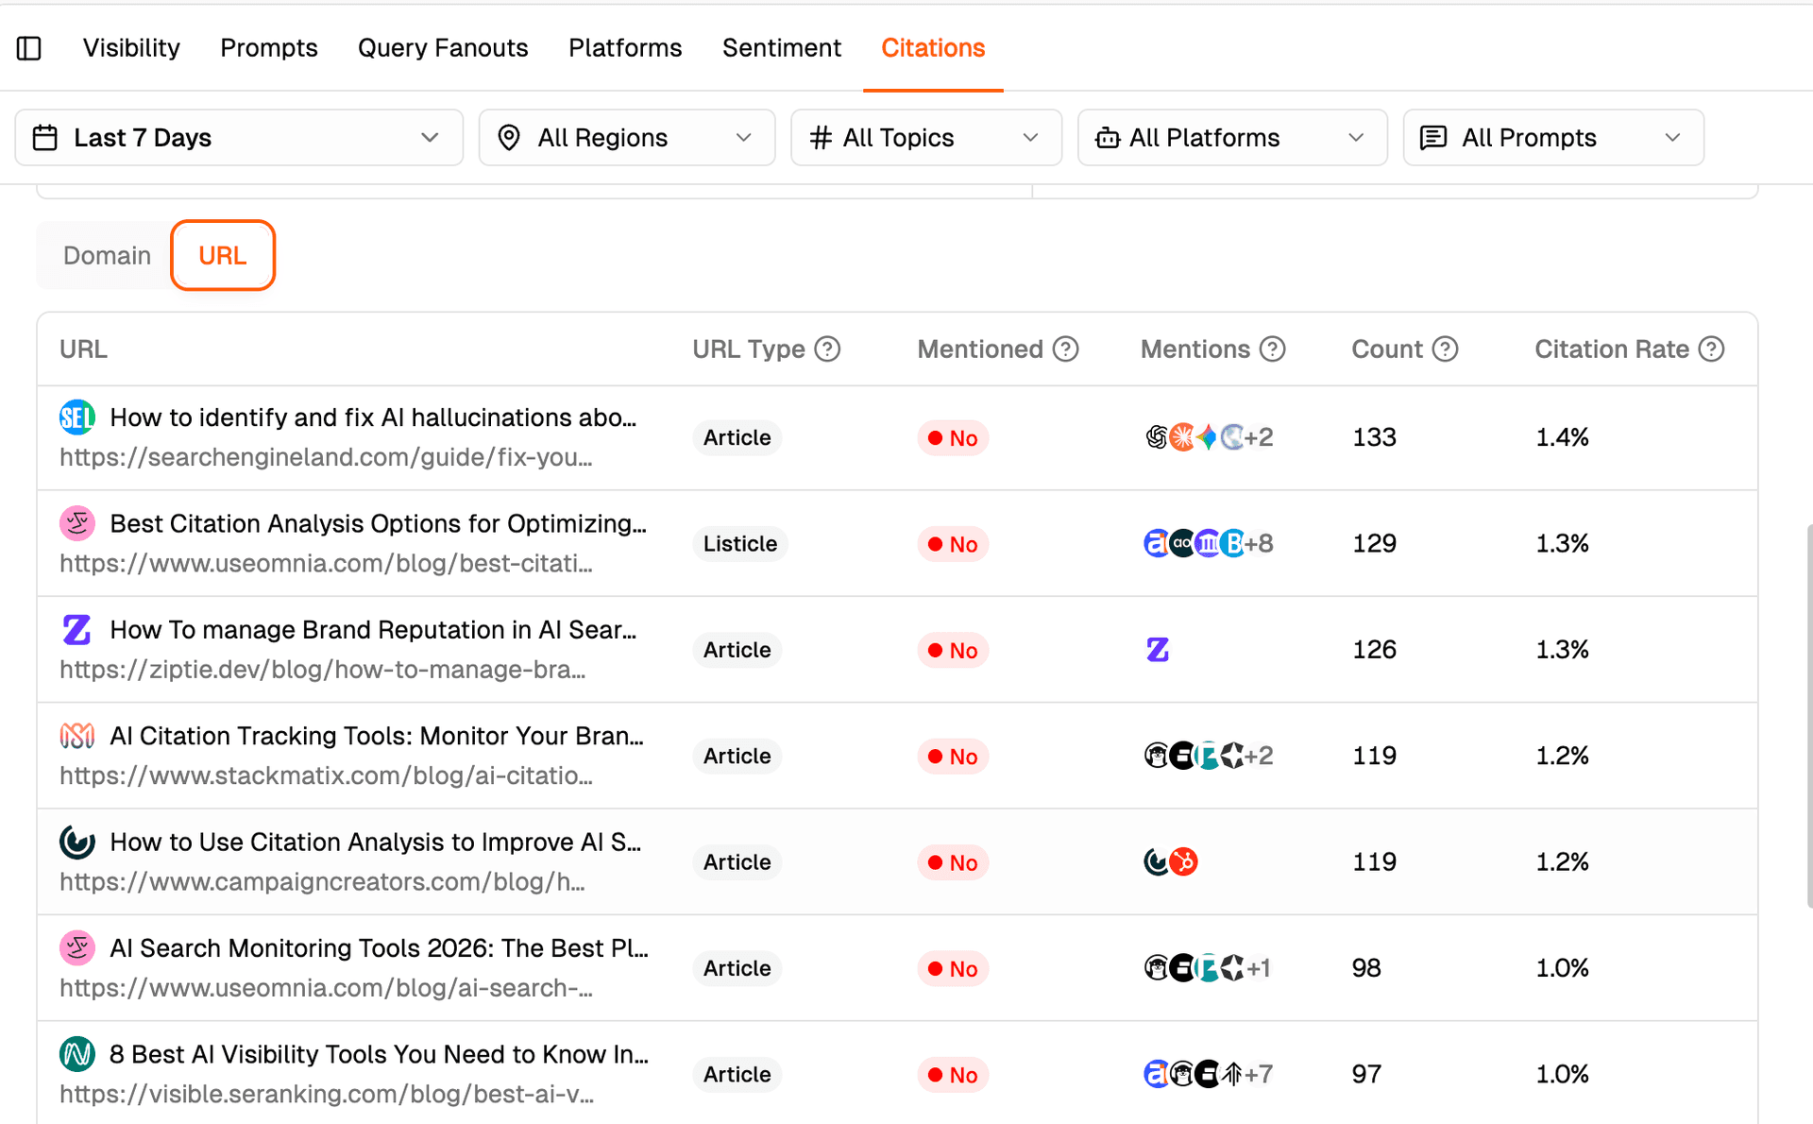Switch to the Domain view toggle
The height and width of the screenshot is (1124, 1813).
(107, 256)
